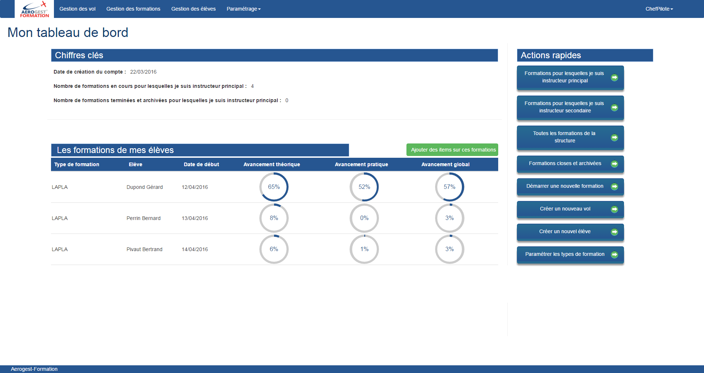Select student name Perrin Bernard
704x373 pixels.
[143, 218]
